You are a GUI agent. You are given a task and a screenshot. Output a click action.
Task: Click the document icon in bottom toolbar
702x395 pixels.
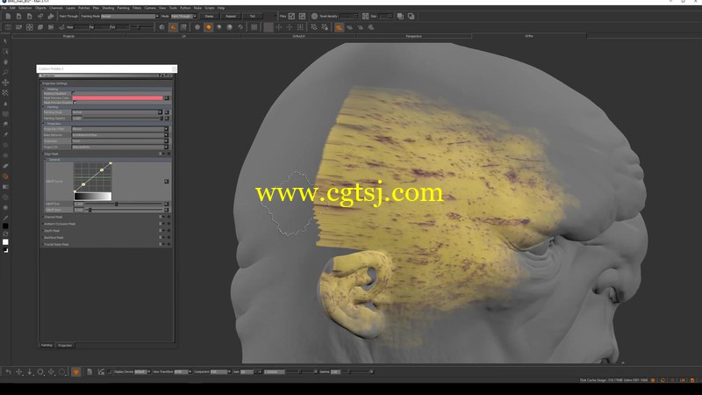(90, 371)
